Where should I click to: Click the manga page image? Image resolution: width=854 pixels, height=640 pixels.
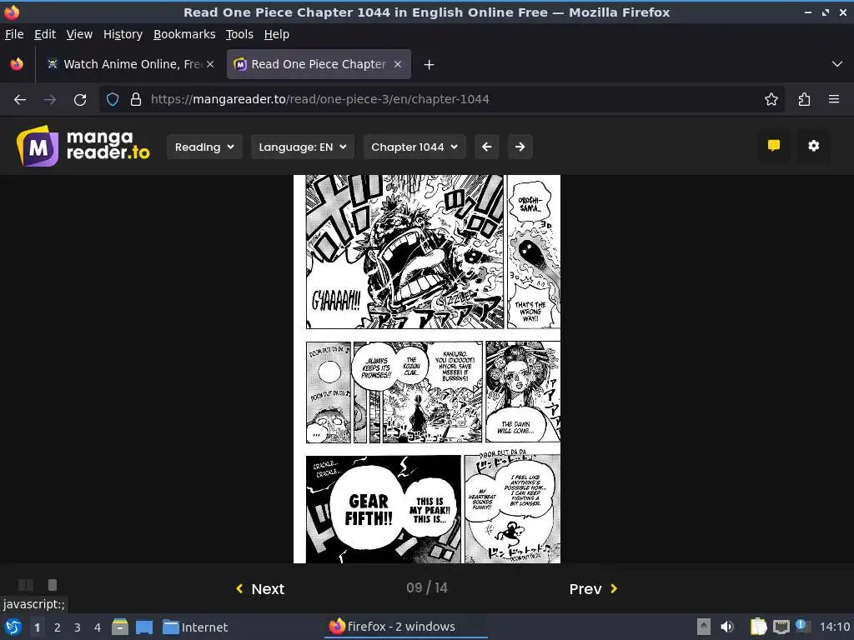(x=427, y=369)
